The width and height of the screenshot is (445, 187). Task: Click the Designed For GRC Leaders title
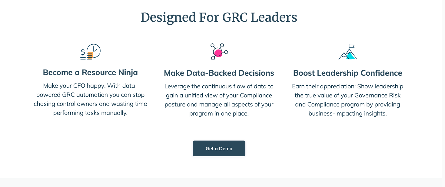(x=219, y=17)
